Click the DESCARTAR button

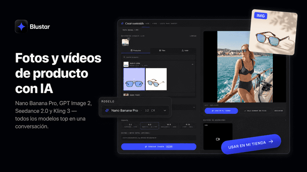[278, 111]
